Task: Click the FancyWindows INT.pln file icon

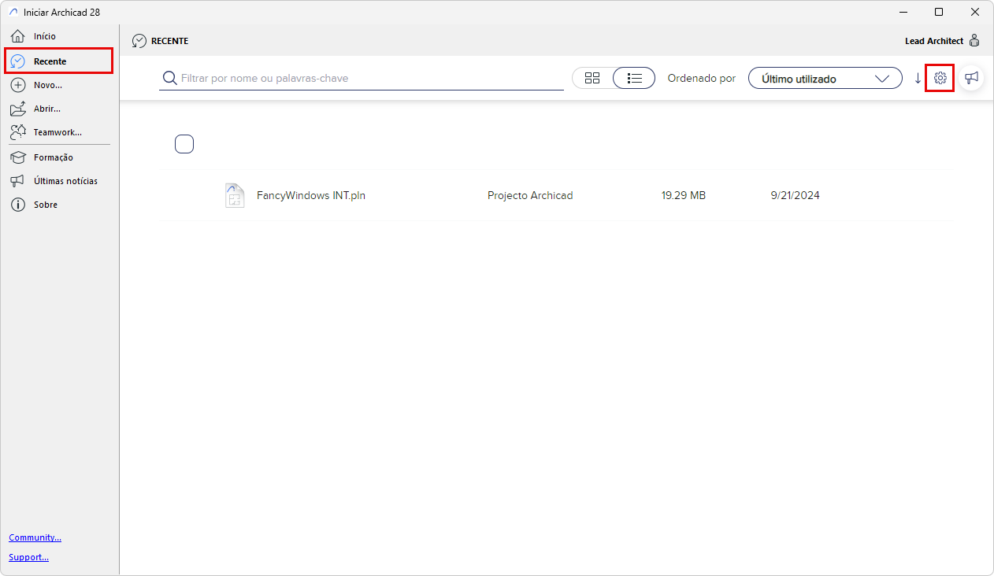Action: (235, 195)
